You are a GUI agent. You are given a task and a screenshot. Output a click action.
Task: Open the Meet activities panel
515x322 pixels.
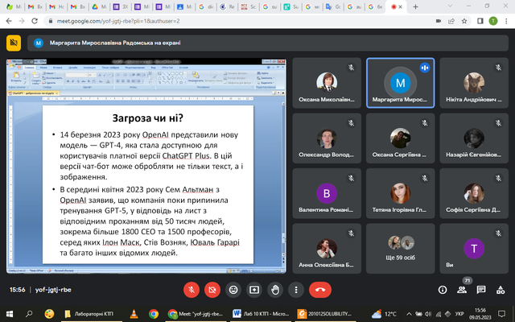click(x=503, y=289)
